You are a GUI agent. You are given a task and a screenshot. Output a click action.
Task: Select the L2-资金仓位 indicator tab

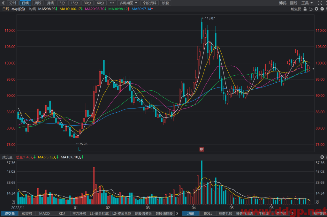tap(122, 213)
